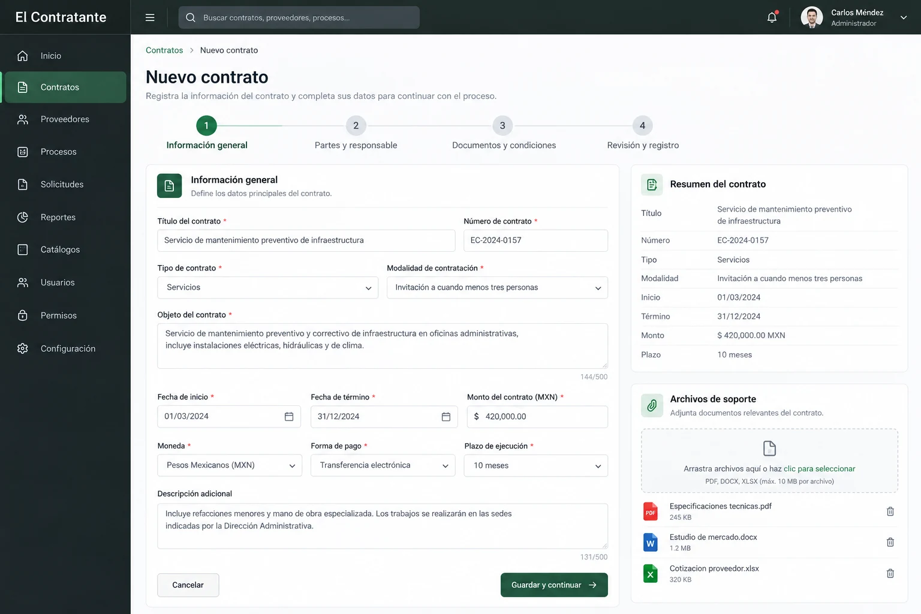The height and width of the screenshot is (614, 921).
Task: Click the Monto del contrato field
Action: click(x=537, y=417)
